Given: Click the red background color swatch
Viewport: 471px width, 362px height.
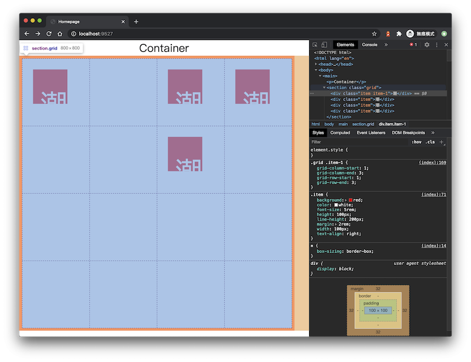Looking at the screenshot, I should click(350, 200).
